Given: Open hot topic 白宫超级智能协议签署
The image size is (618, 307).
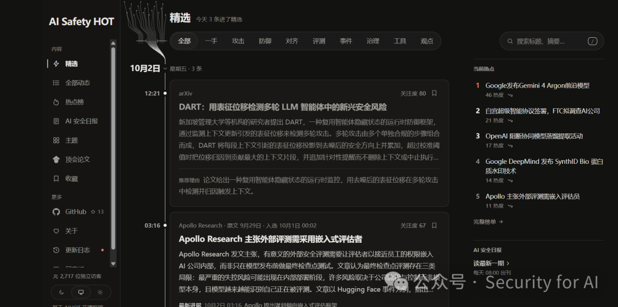Looking at the screenshot, I should coord(542,111).
